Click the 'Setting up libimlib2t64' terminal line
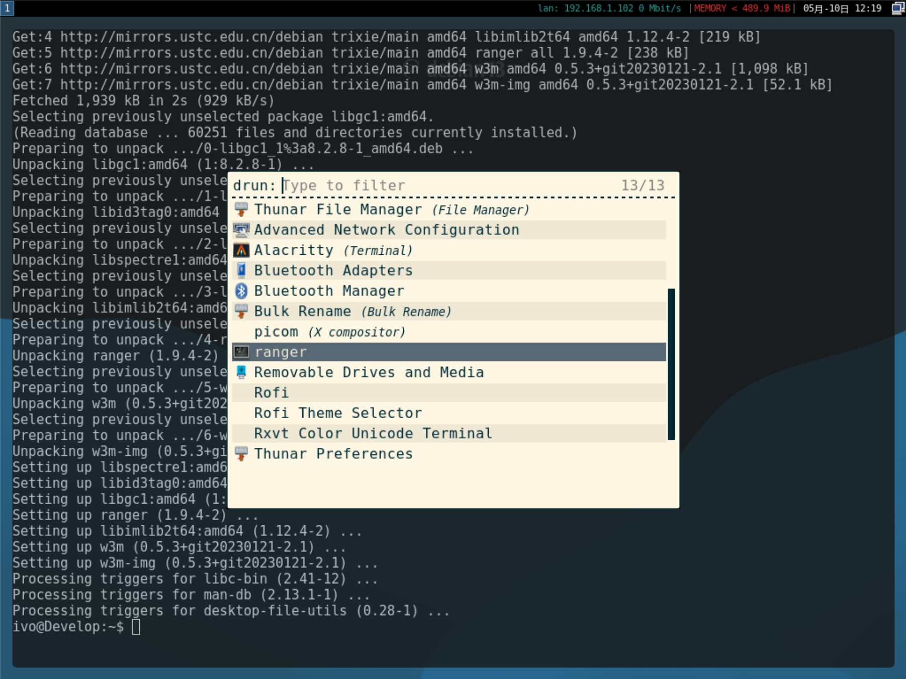 [x=187, y=531]
